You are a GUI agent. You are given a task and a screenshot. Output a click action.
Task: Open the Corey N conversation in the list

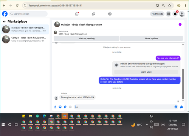tap(25, 39)
